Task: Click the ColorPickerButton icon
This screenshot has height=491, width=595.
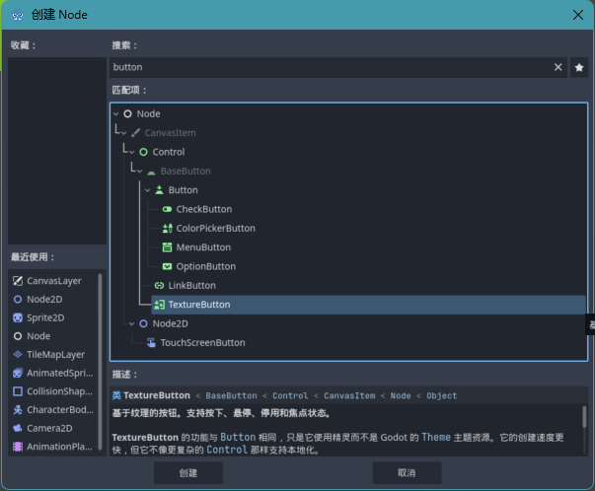Action: [x=167, y=229]
